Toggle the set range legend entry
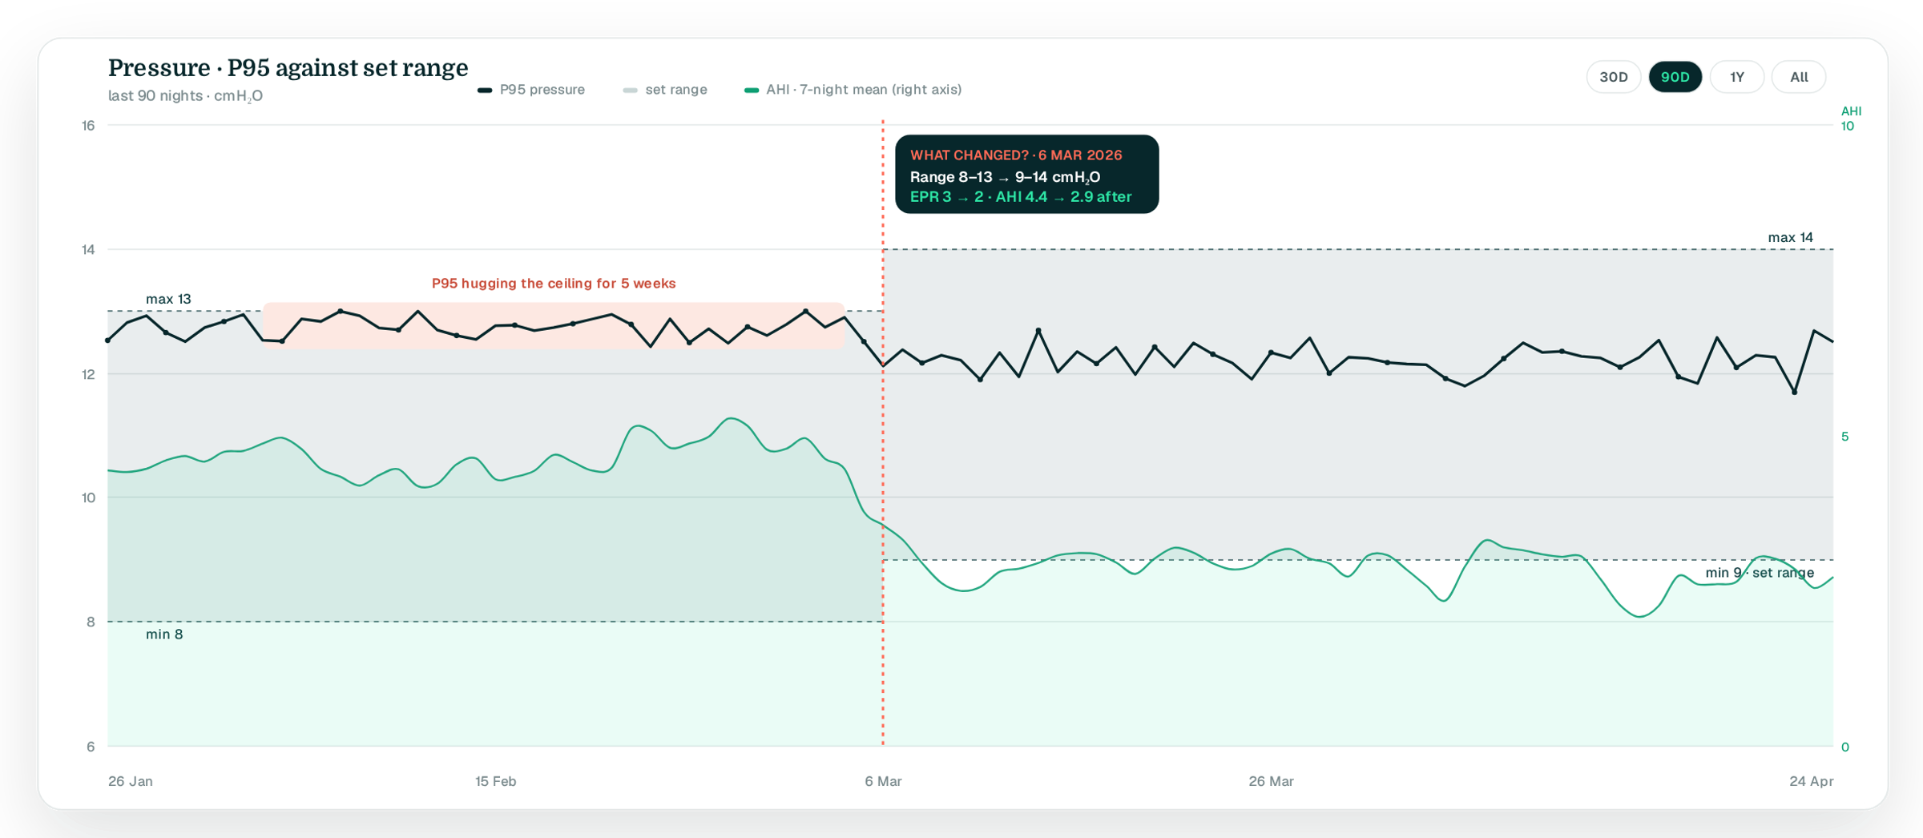Image resolution: width=1923 pixels, height=838 pixels. 665,90
